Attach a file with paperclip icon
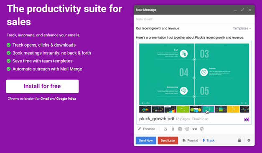Viewport: 262px width, 153px height. 173,129
